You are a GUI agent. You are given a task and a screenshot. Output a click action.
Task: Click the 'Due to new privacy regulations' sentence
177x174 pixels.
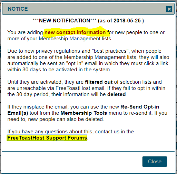(x=88, y=60)
